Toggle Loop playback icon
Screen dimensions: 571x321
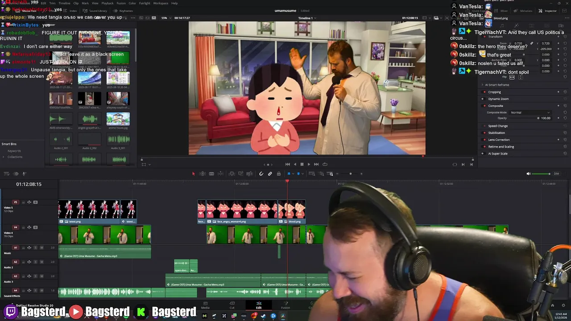pos(325,164)
